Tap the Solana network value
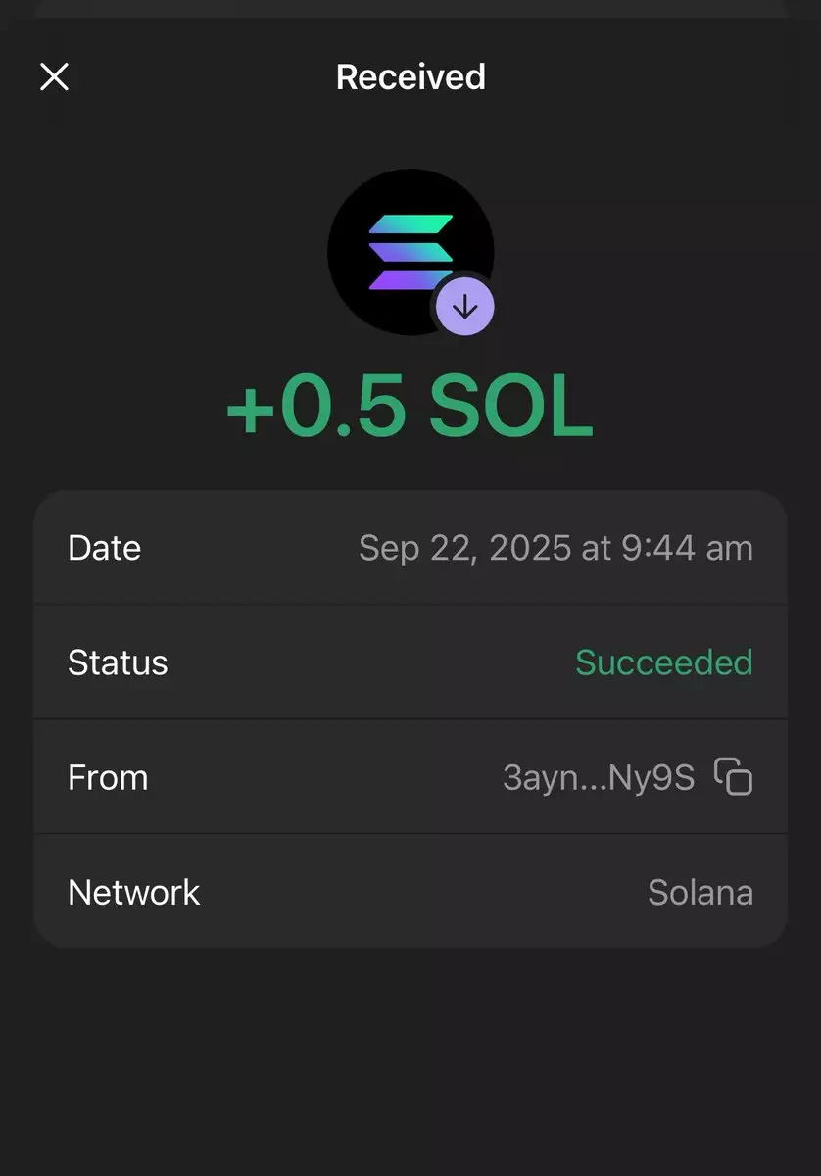The height and width of the screenshot is (1176, 821). pyautogui.click(x=700, y=892)
